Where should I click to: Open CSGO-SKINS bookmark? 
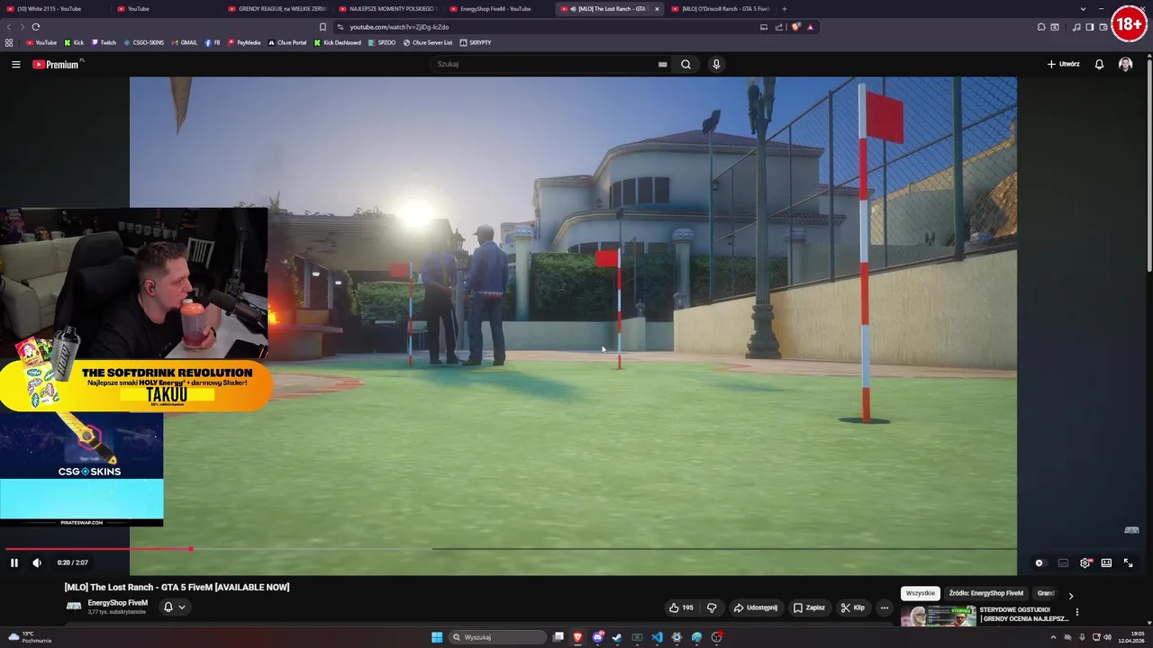pyautogui.click(x=144, y=42)
